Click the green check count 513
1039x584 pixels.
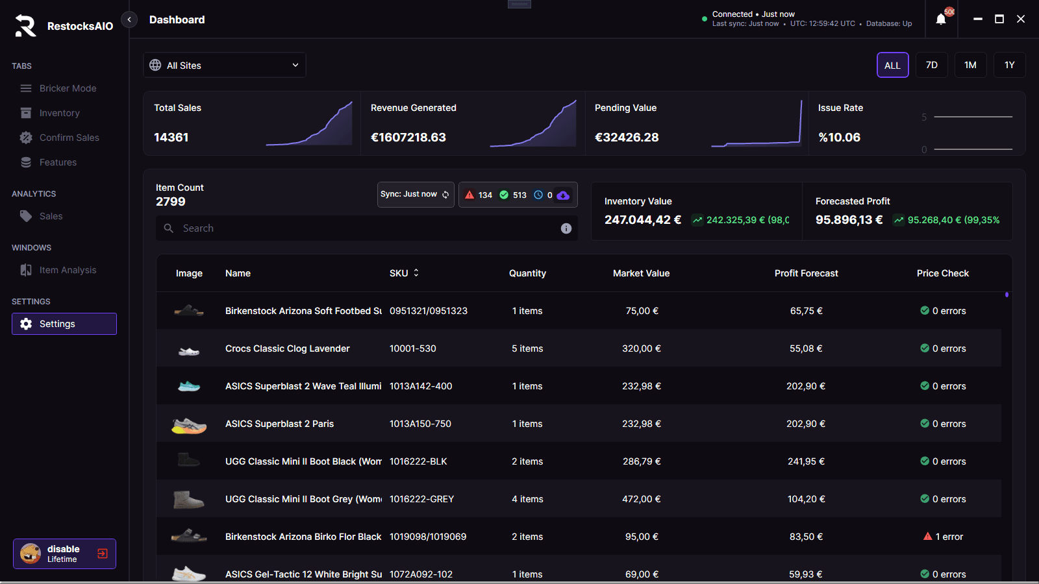[513, 195]
